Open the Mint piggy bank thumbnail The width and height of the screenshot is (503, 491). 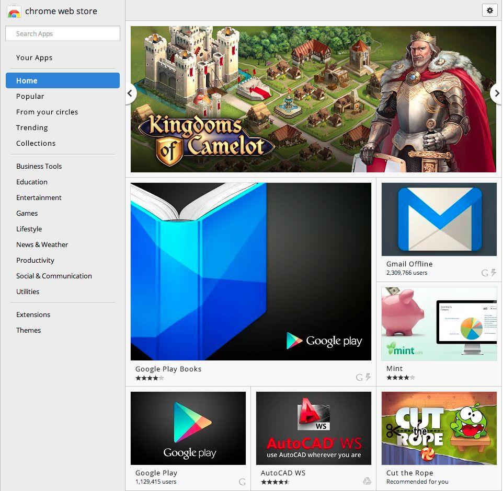[439, 324]
